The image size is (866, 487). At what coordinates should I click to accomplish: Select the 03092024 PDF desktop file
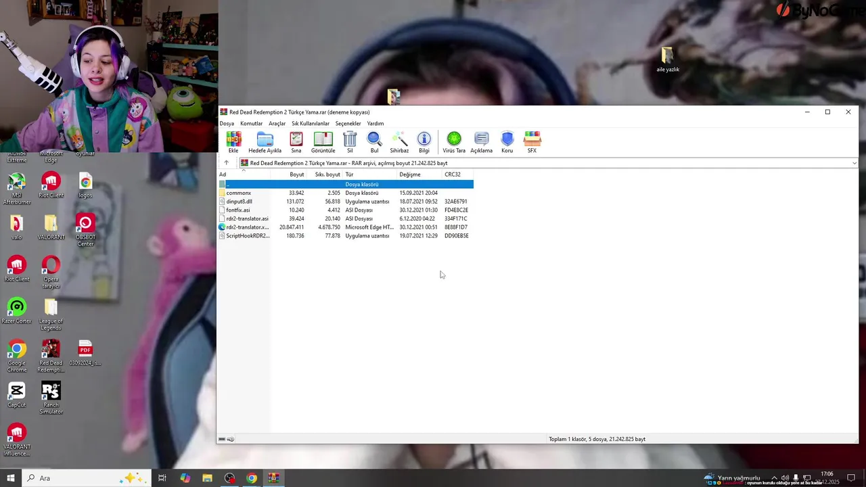85,354
